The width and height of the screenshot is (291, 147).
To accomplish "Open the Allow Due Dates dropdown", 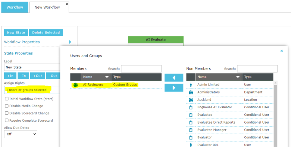I will pyautogui.click(x=21, y=134).
